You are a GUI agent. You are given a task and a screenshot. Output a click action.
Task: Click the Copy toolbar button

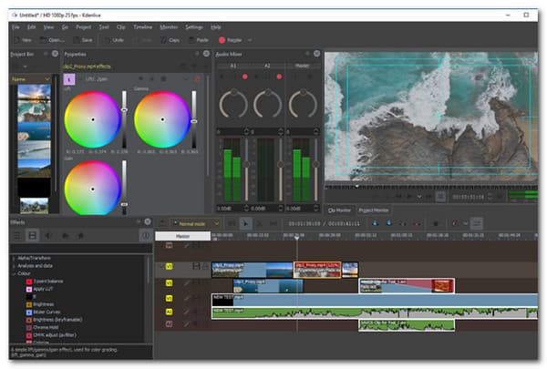coord(170,40)
